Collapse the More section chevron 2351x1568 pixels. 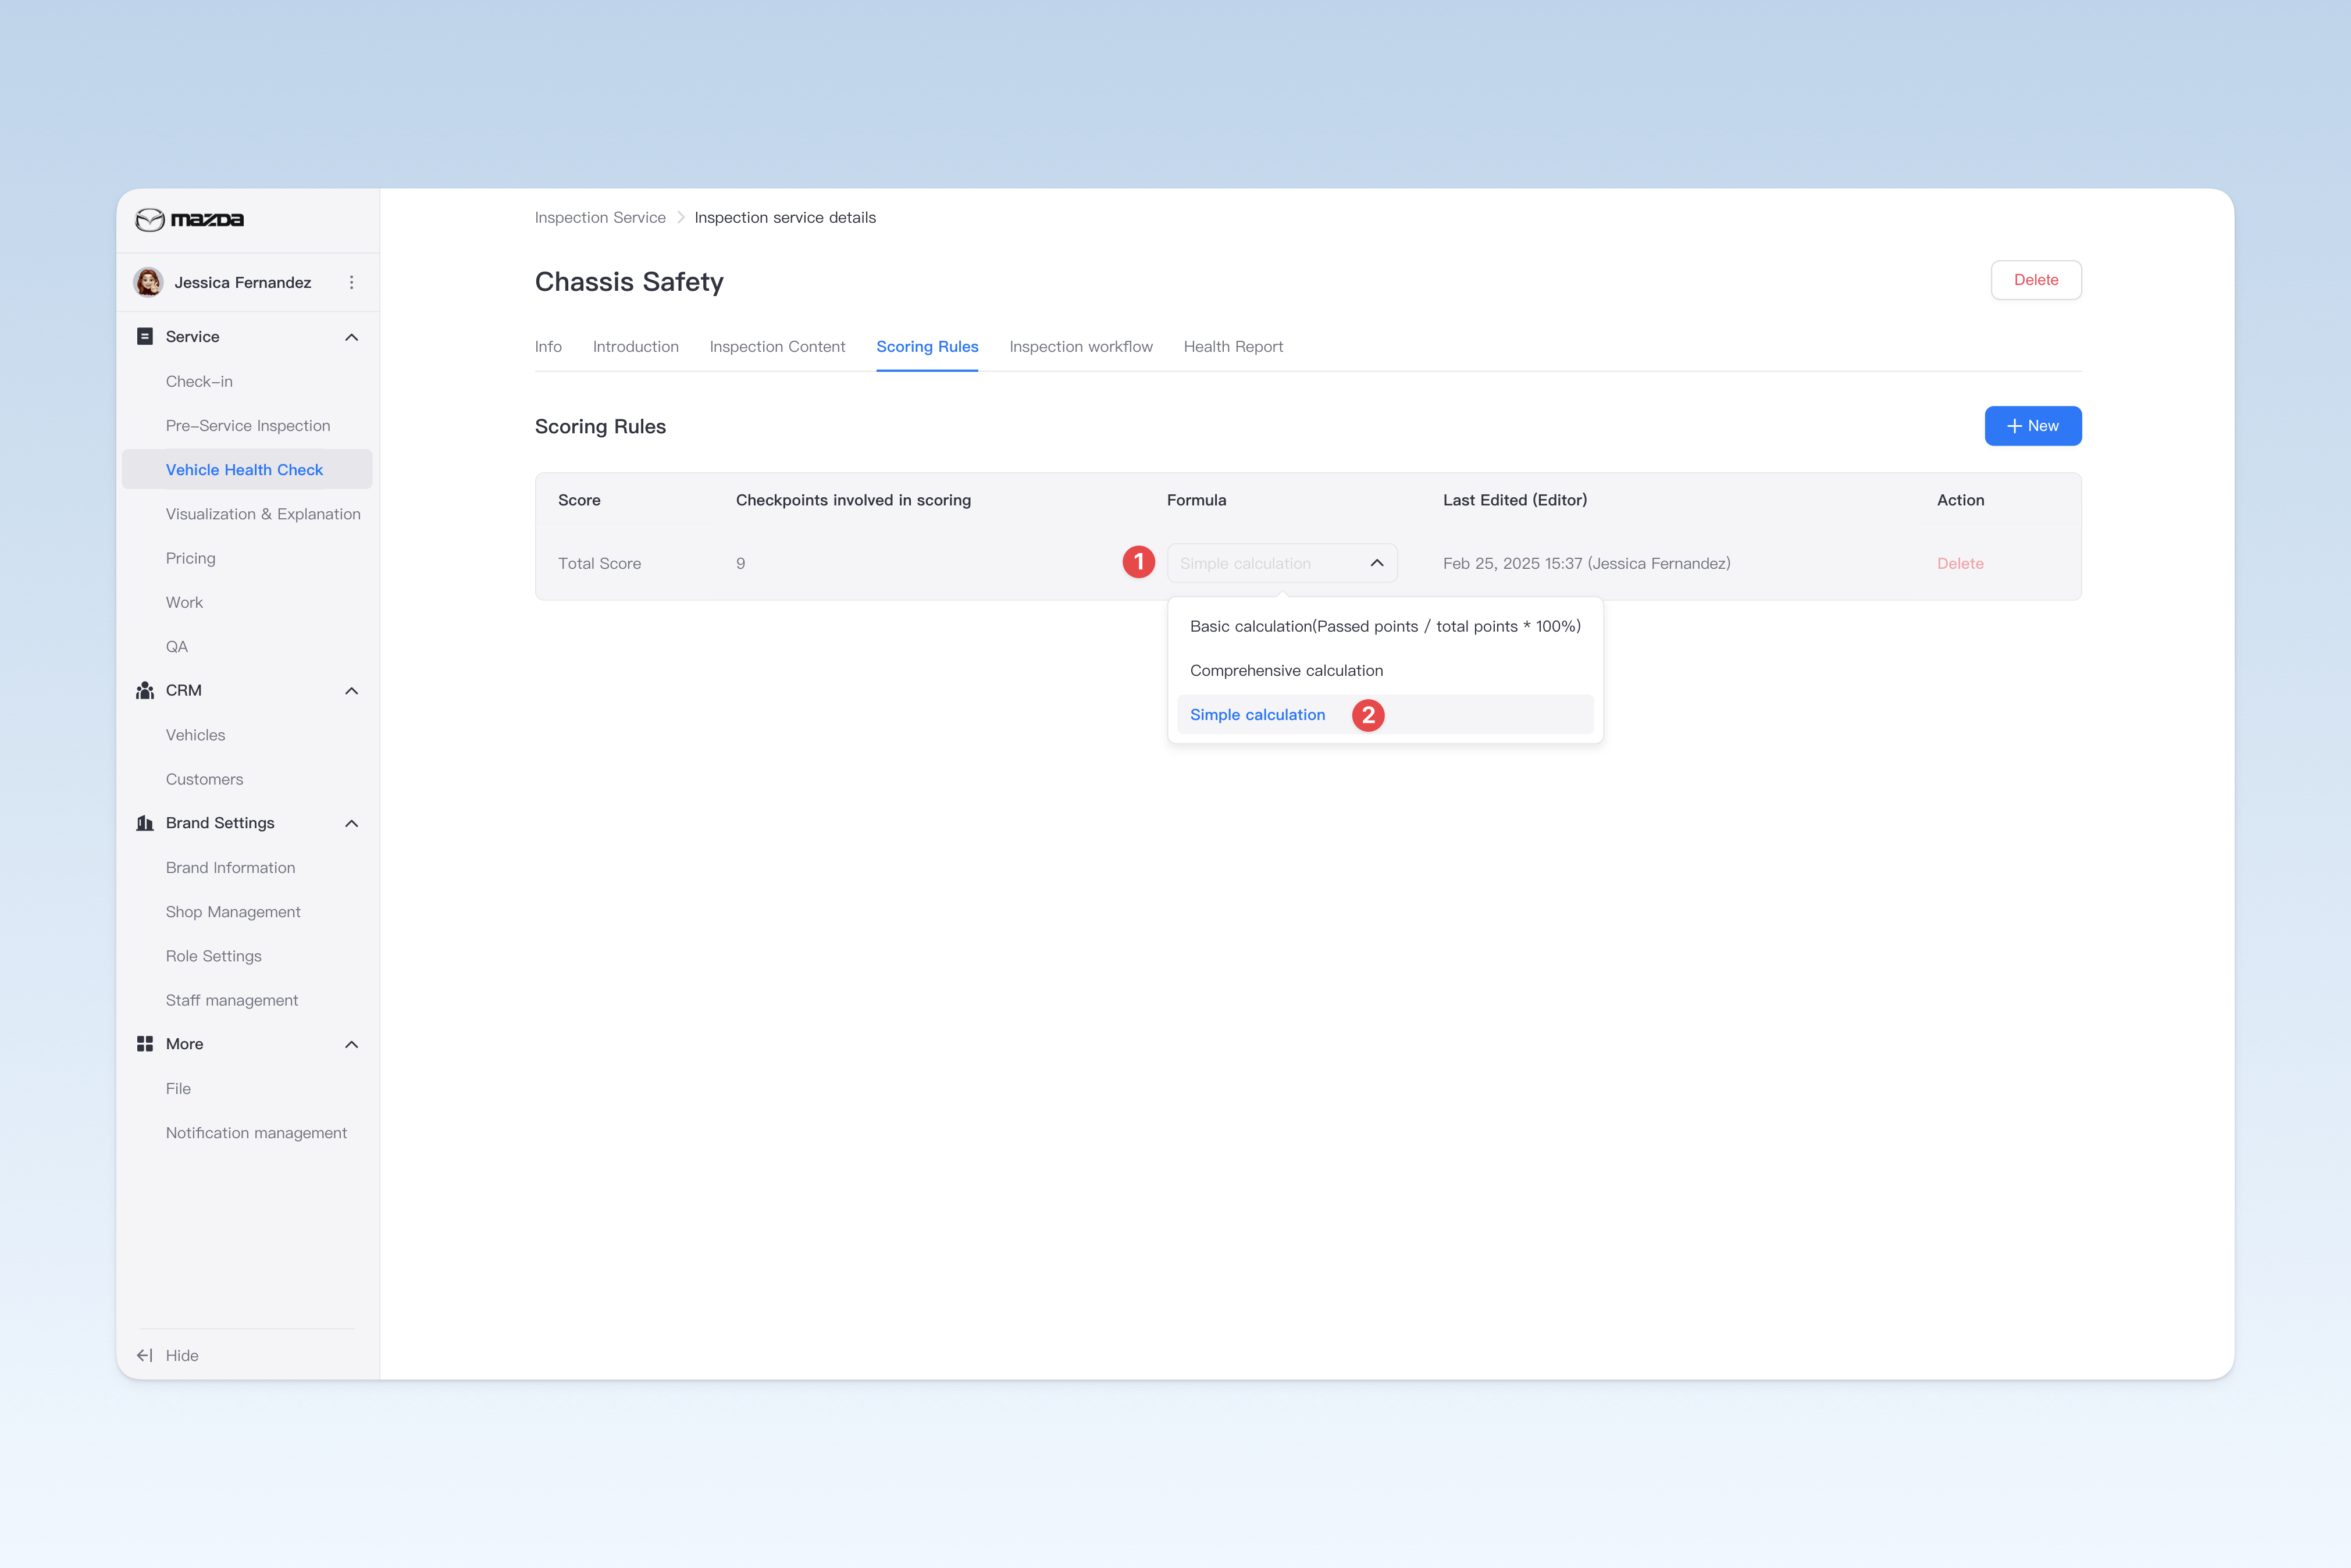tap(352, 1044)
